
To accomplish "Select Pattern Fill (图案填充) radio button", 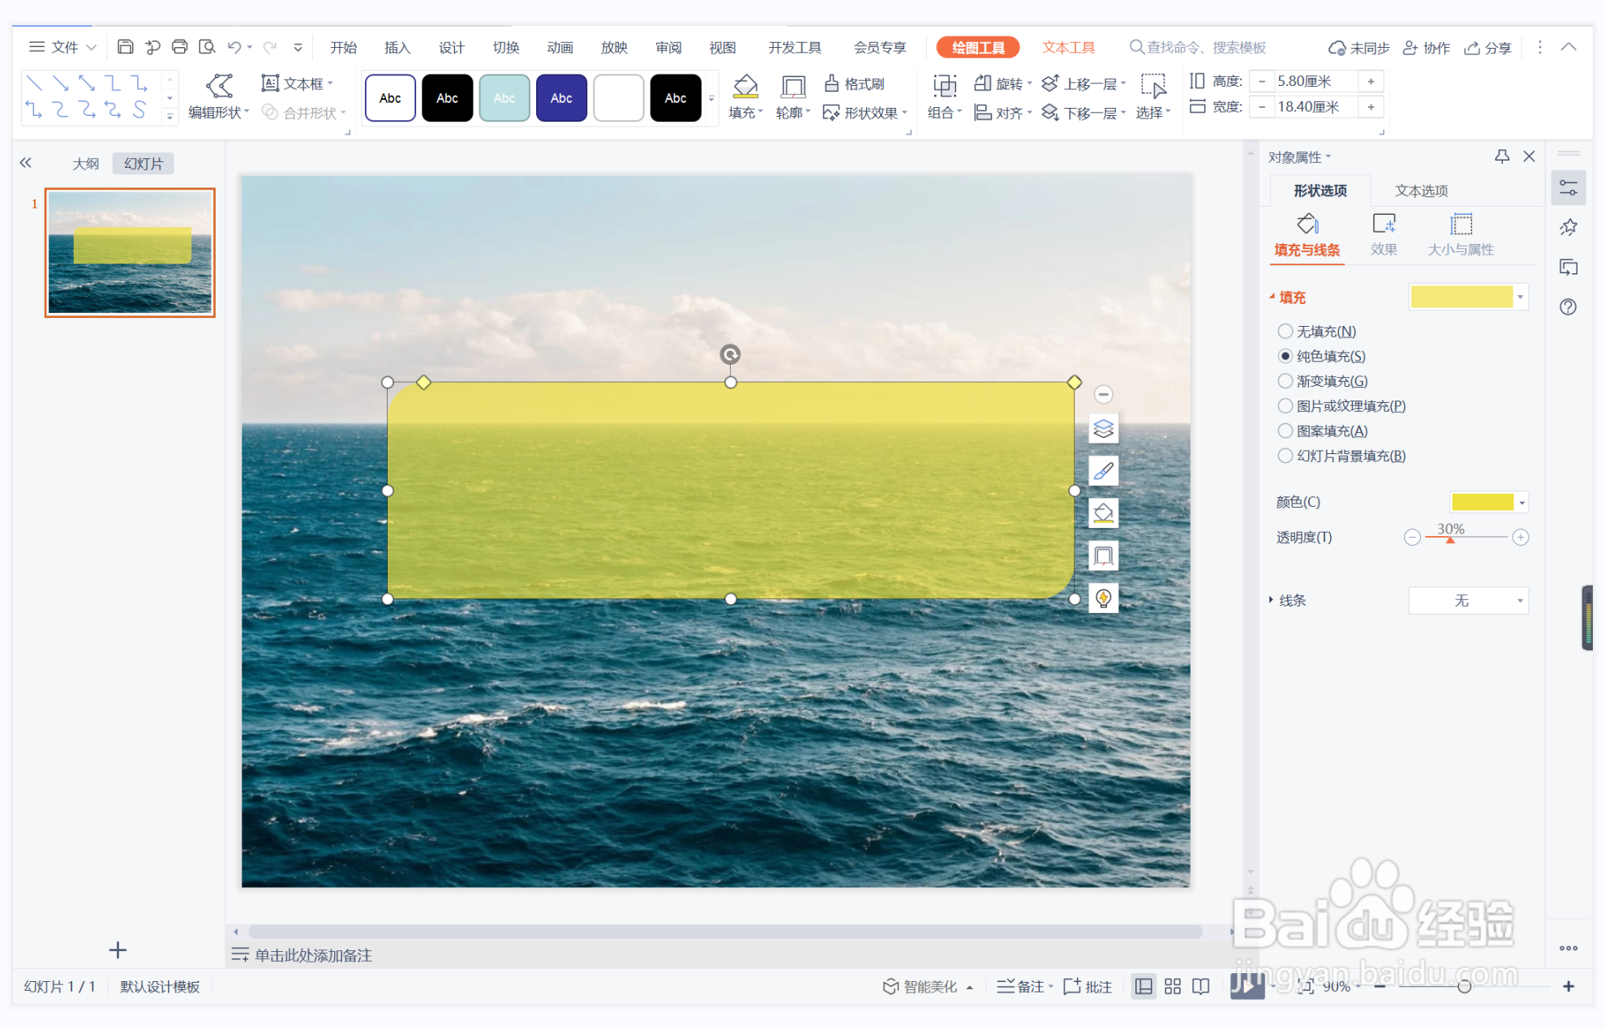I will [x=1285, y=431].
